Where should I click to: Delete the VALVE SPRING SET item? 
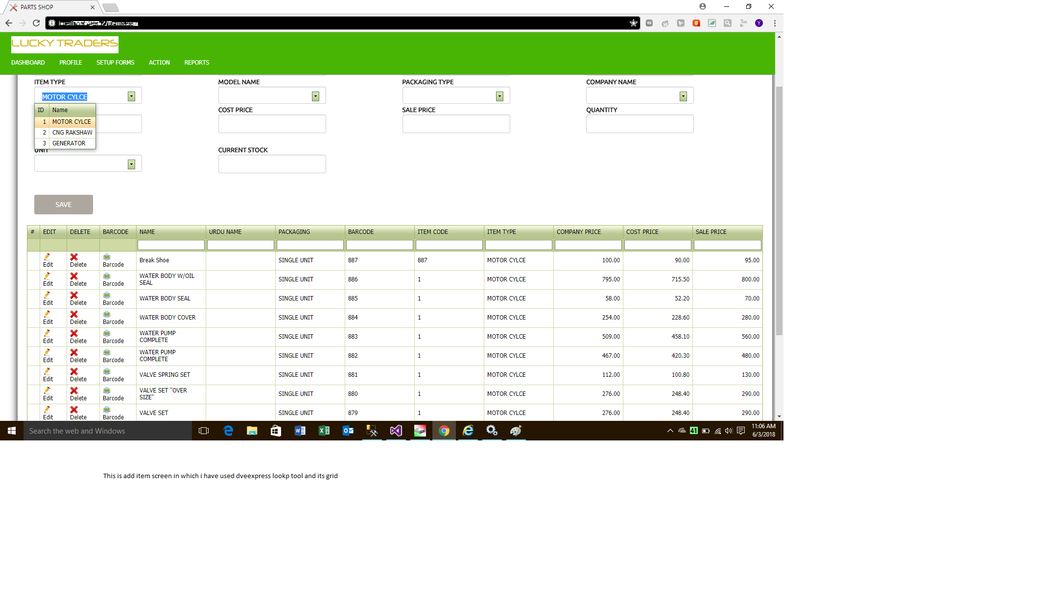[78, 375]
